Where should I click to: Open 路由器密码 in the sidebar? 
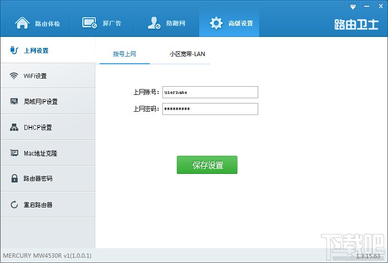click(x=48, y=179)
